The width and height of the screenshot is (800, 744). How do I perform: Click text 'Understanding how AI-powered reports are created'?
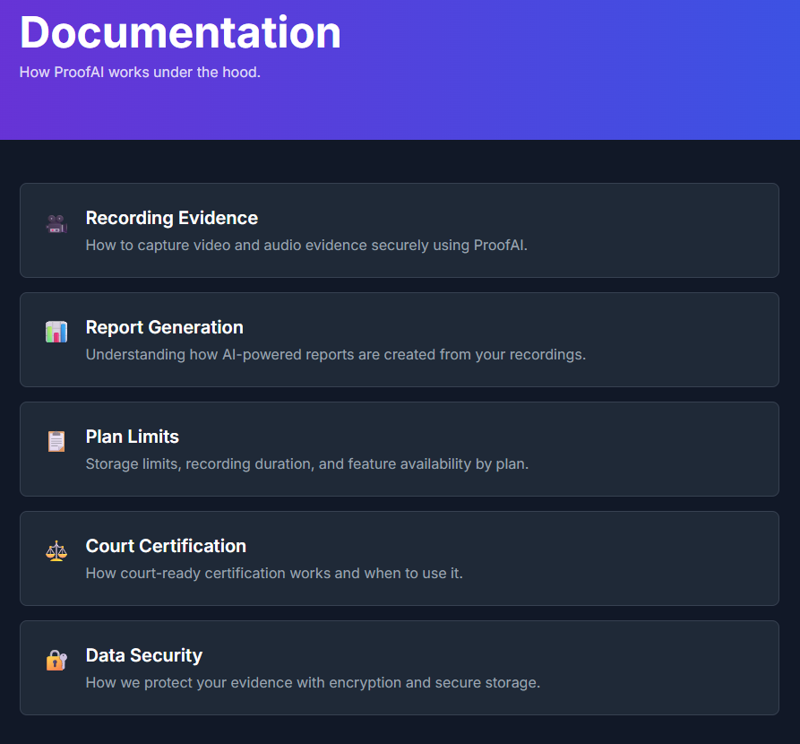261,354
